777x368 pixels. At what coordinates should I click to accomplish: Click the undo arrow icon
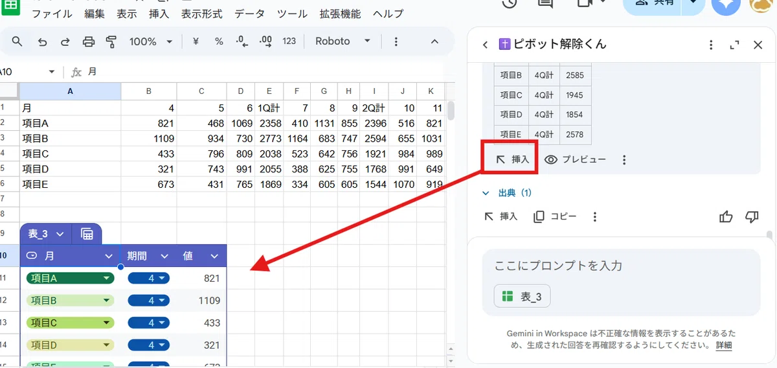(x=42, y=41)
